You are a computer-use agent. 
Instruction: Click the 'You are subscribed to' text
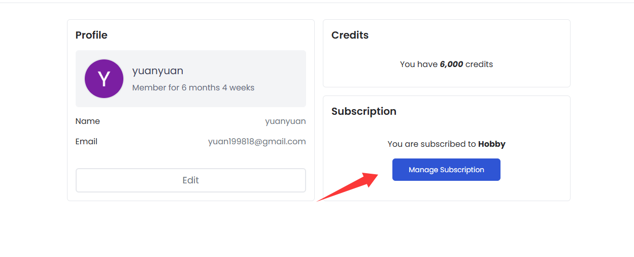coord(431,144)
